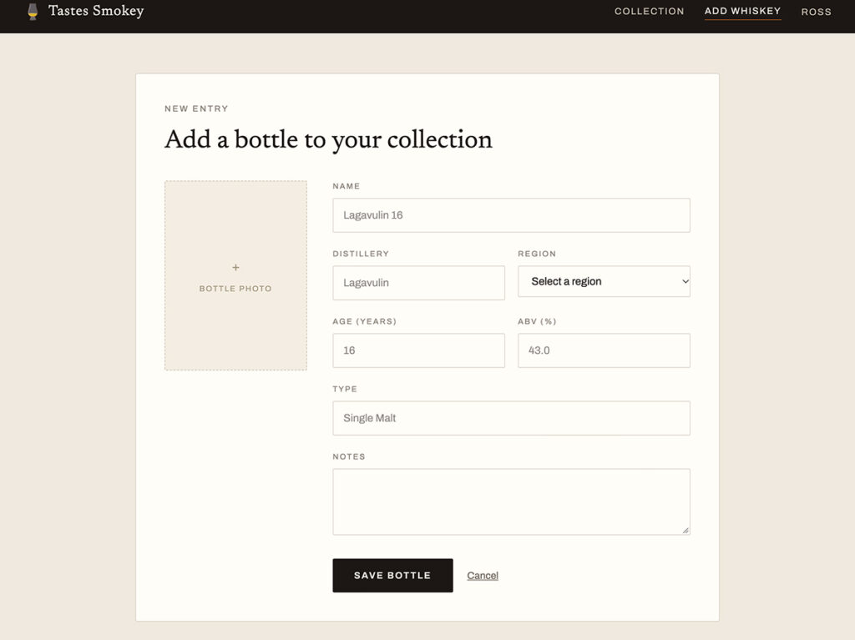The width and height of the screenshot is (855, 640).
Task: Click the Type input field
Action: (511, 418)
